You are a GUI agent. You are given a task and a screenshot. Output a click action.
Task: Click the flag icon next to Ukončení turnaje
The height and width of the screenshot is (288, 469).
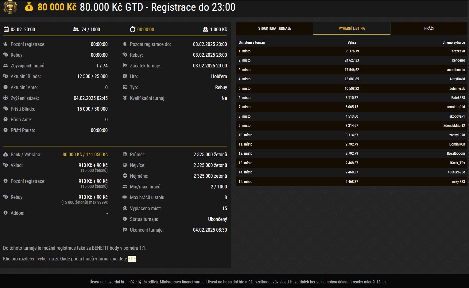125,230
